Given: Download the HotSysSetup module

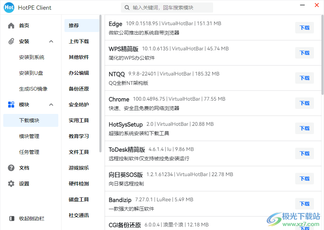Looking at the screenshot, I should pos(304,128).
